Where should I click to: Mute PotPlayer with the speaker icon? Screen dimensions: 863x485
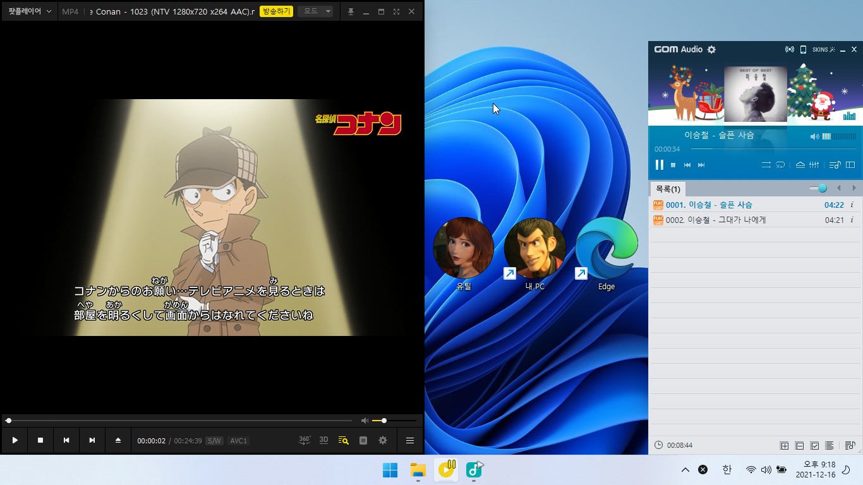click(x=365, y=421)
